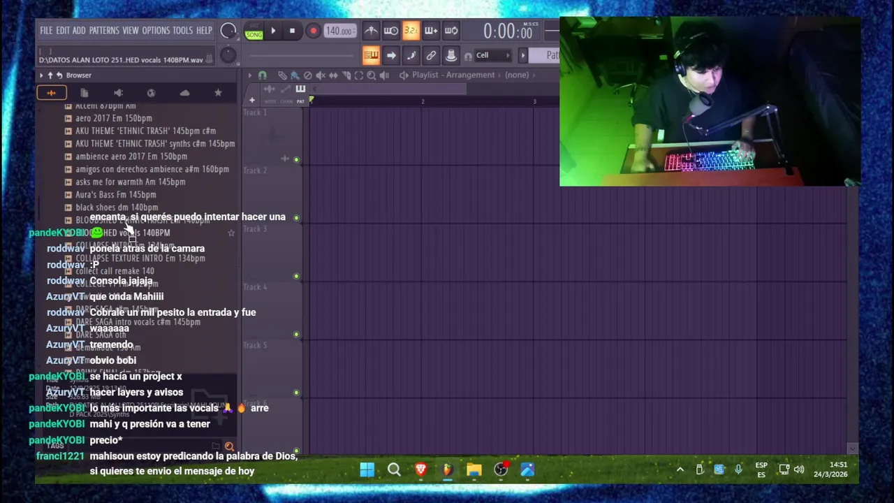
Task: Click the Play button
Action: 273,31
